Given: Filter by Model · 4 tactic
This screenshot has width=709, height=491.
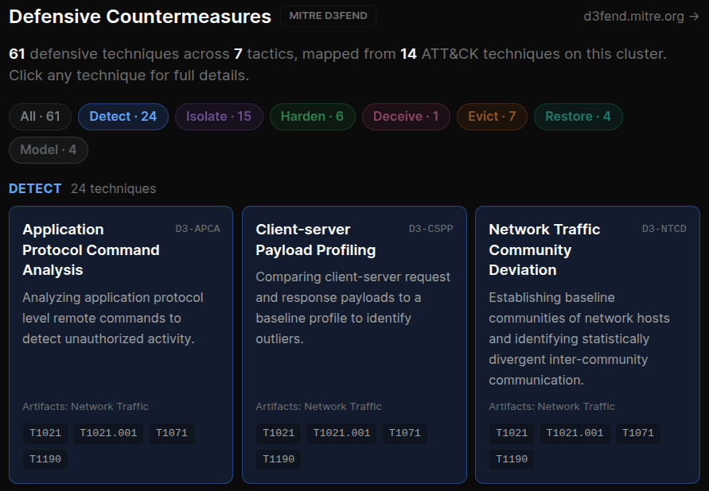Looking at the screenshot, I should pyautogui.click(x=49, y=150).
